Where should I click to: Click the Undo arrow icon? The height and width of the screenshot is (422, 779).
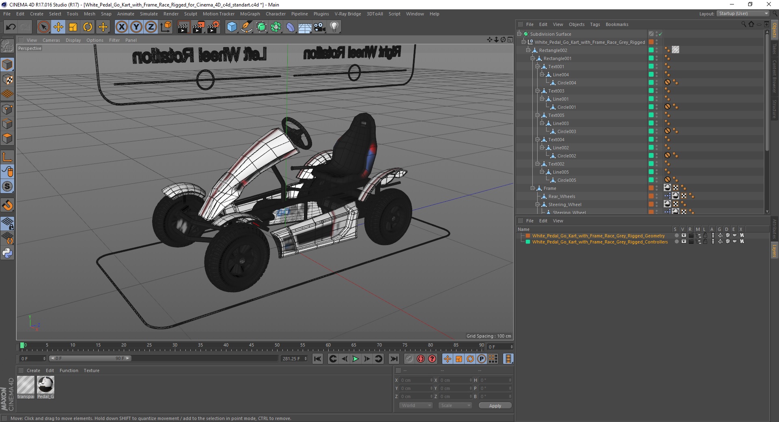pyautogui.click(x=11, y=27)
